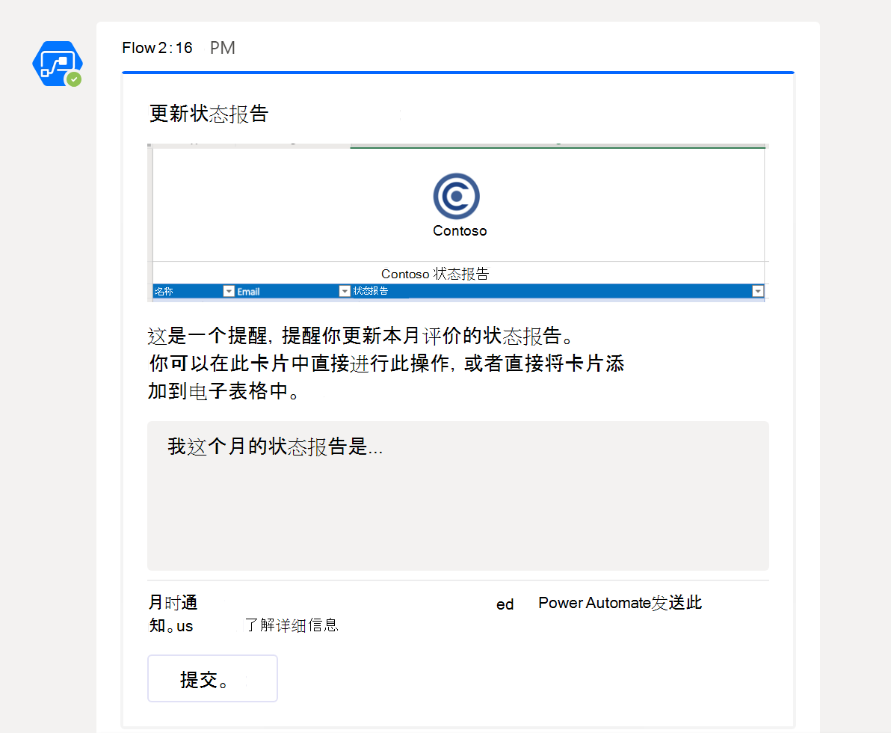Click the blue accent bar of the Flow card
The image size is (891, 736).
[458, 73]
